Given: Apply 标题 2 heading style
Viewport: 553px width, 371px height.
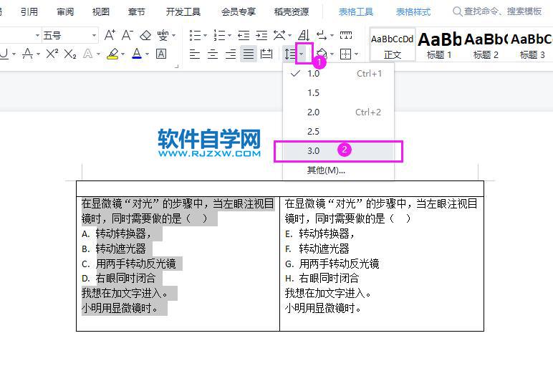Looking at the screenshot, I should click(x=486, y=45).
